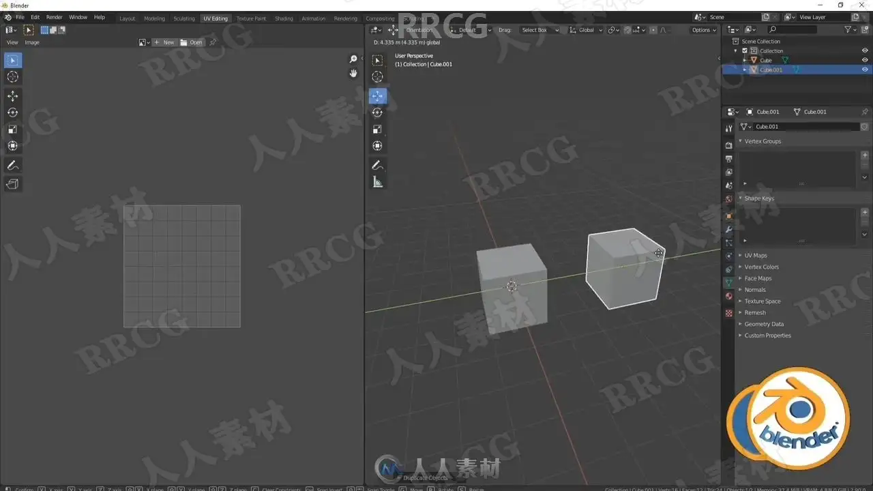Select the Move tool in UV editor toolbar
Viewport: 873px width, 491px height.
coord(13,95)
